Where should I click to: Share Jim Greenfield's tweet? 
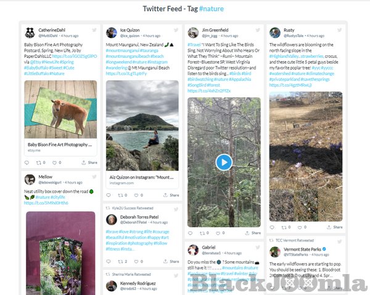[253, 233]
